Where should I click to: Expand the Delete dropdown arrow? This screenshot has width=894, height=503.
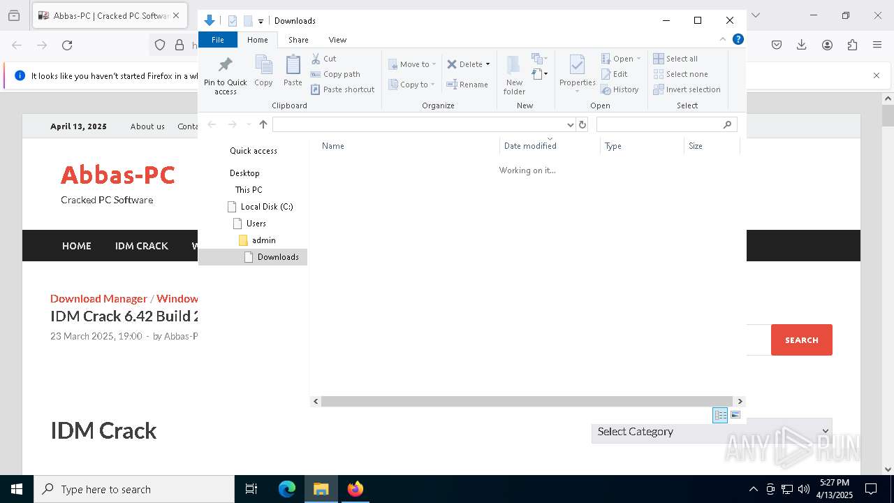[x=488, y=64]
